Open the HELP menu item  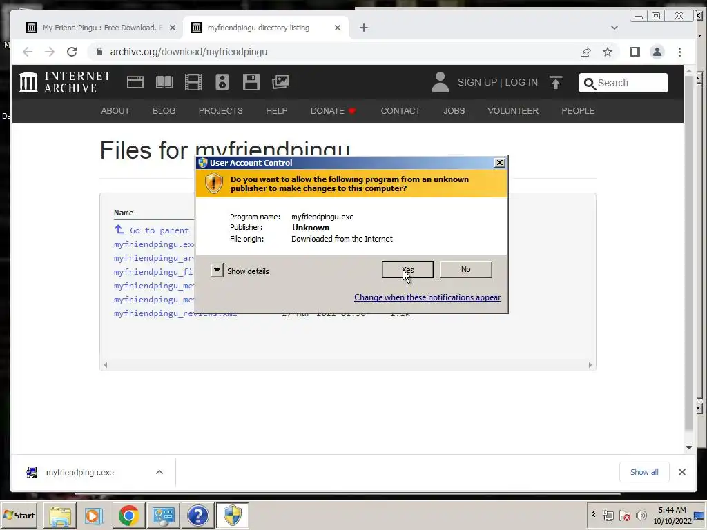tap(276, 111)
